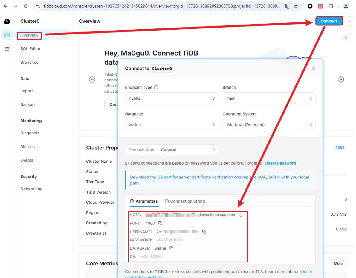Open the pink extension icon
The height and width of the screenshot is (278, 356).
point(320,6)
